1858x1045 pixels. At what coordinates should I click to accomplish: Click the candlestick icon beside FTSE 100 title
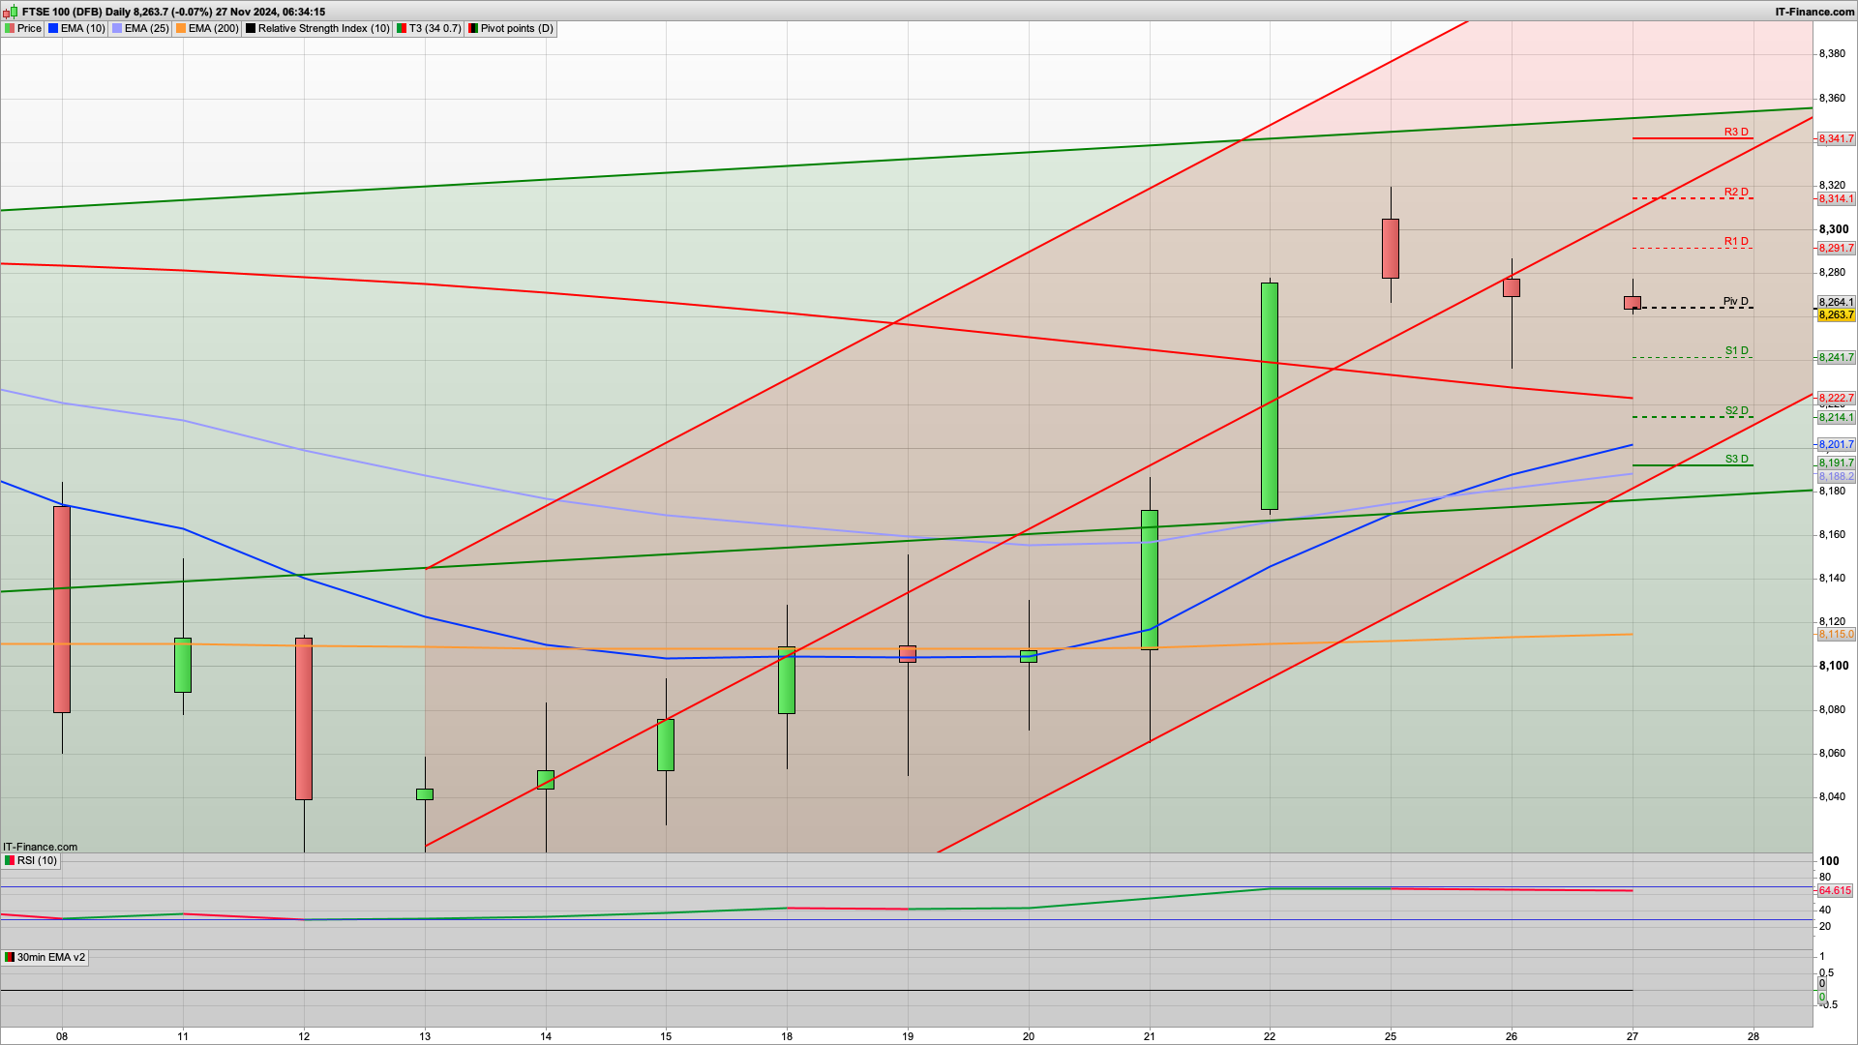(x=11, y=12)
